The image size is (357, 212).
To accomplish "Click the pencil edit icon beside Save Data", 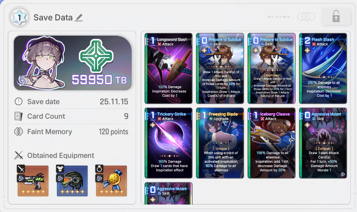I will coord(79,18).
